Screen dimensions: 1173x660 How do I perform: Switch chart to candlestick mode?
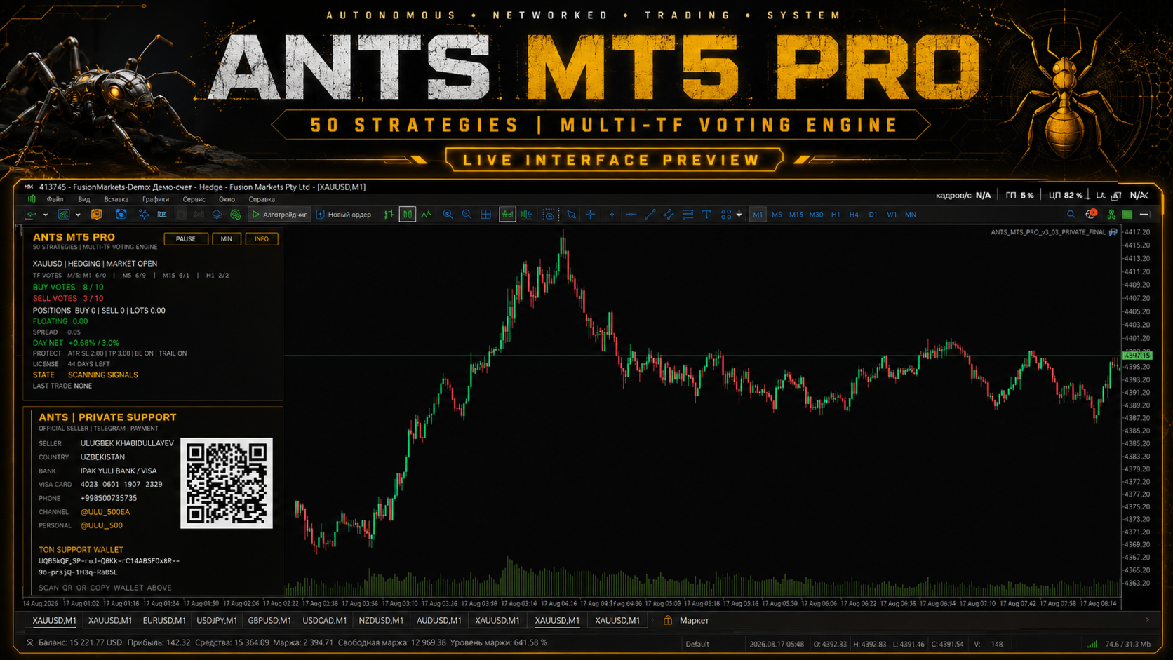408,215
